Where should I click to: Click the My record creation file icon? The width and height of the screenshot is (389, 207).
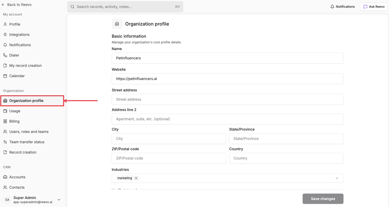pyautogui.click(x=5, y=66)
